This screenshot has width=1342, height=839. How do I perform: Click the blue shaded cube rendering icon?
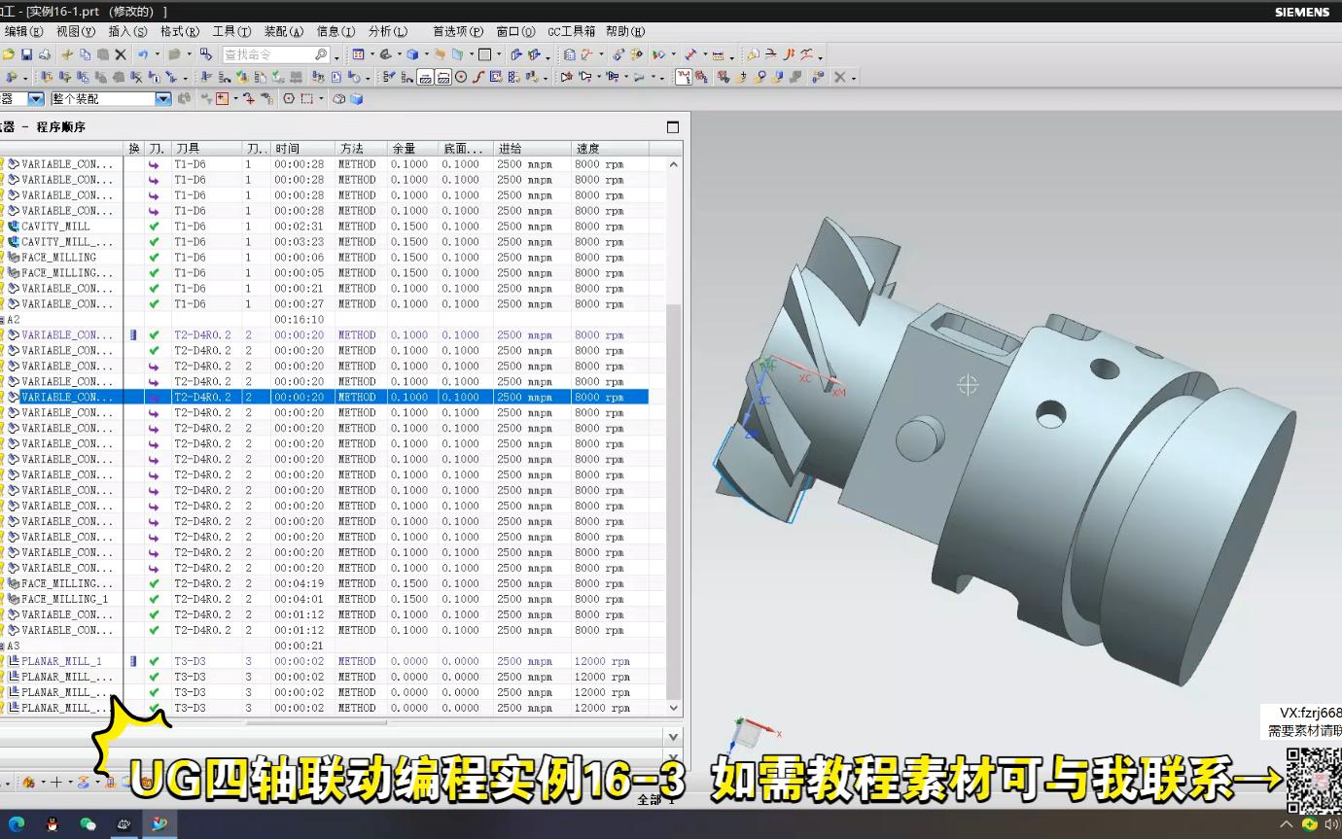412,54
